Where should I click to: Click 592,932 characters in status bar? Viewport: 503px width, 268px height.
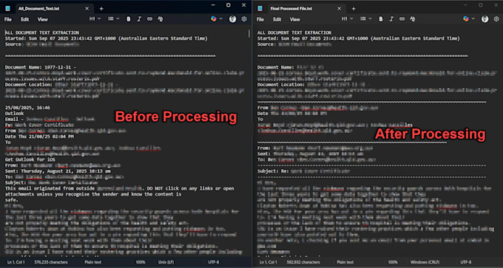tap(304, 262)
